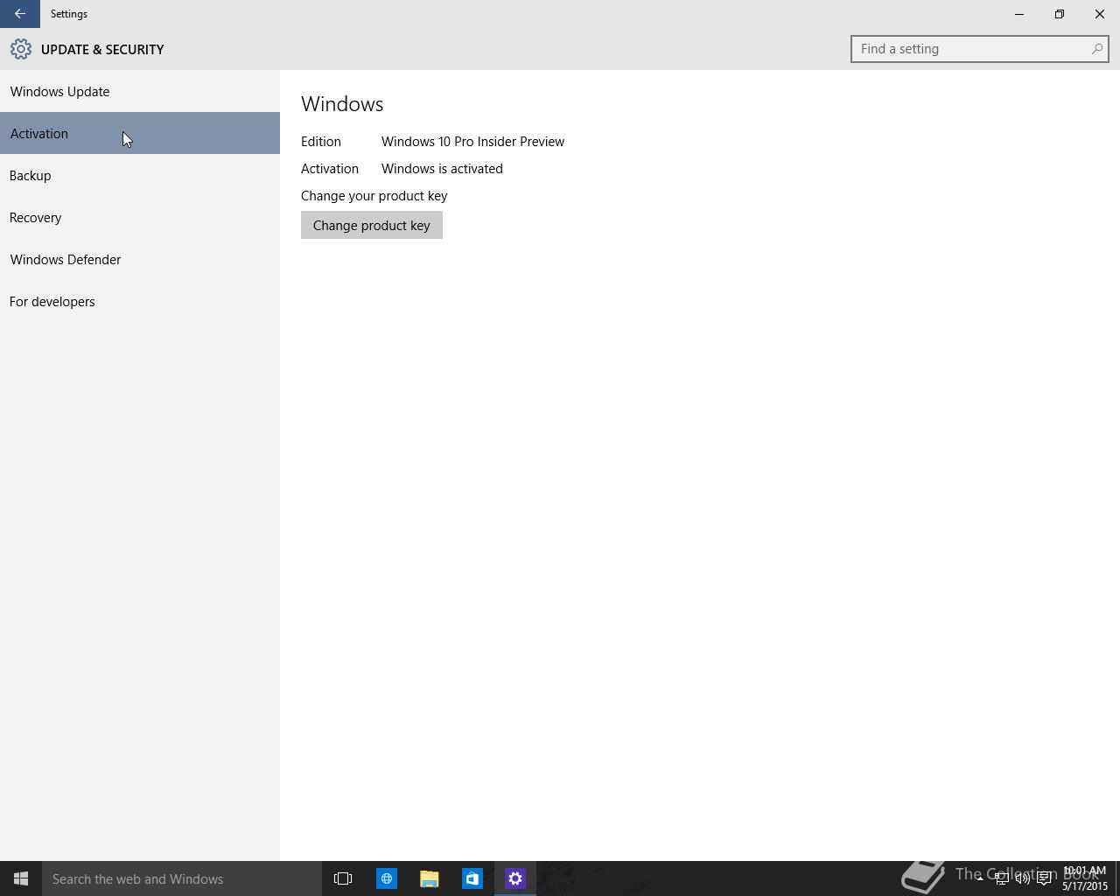Open the network tray icon
This screenshot has width=1120, height=896.
click(1001, 878)
